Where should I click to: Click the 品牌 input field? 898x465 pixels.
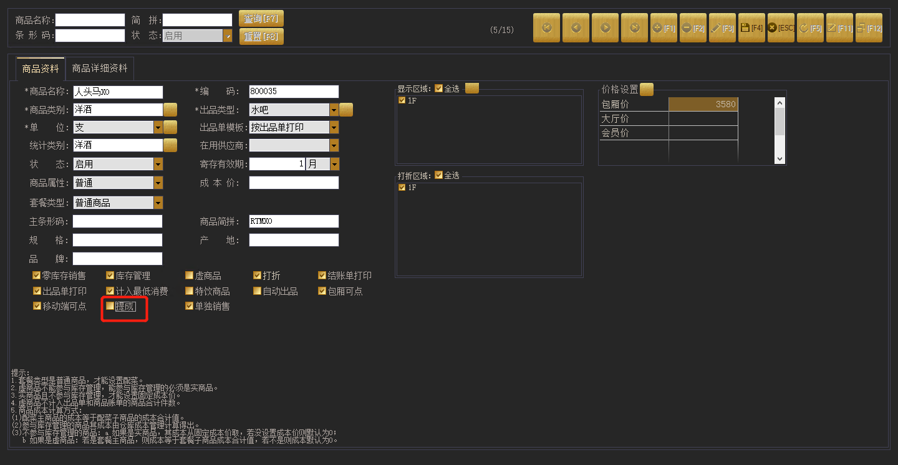[x=117, y=259]
